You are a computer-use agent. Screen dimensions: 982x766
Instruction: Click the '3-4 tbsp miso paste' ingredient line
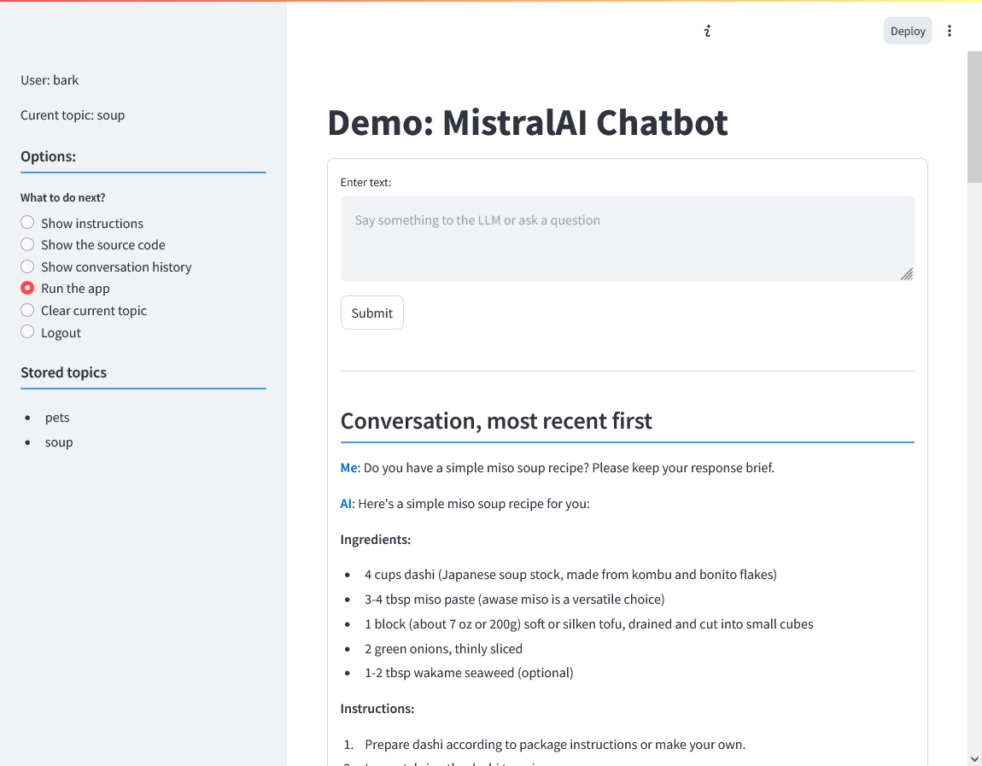515,599
